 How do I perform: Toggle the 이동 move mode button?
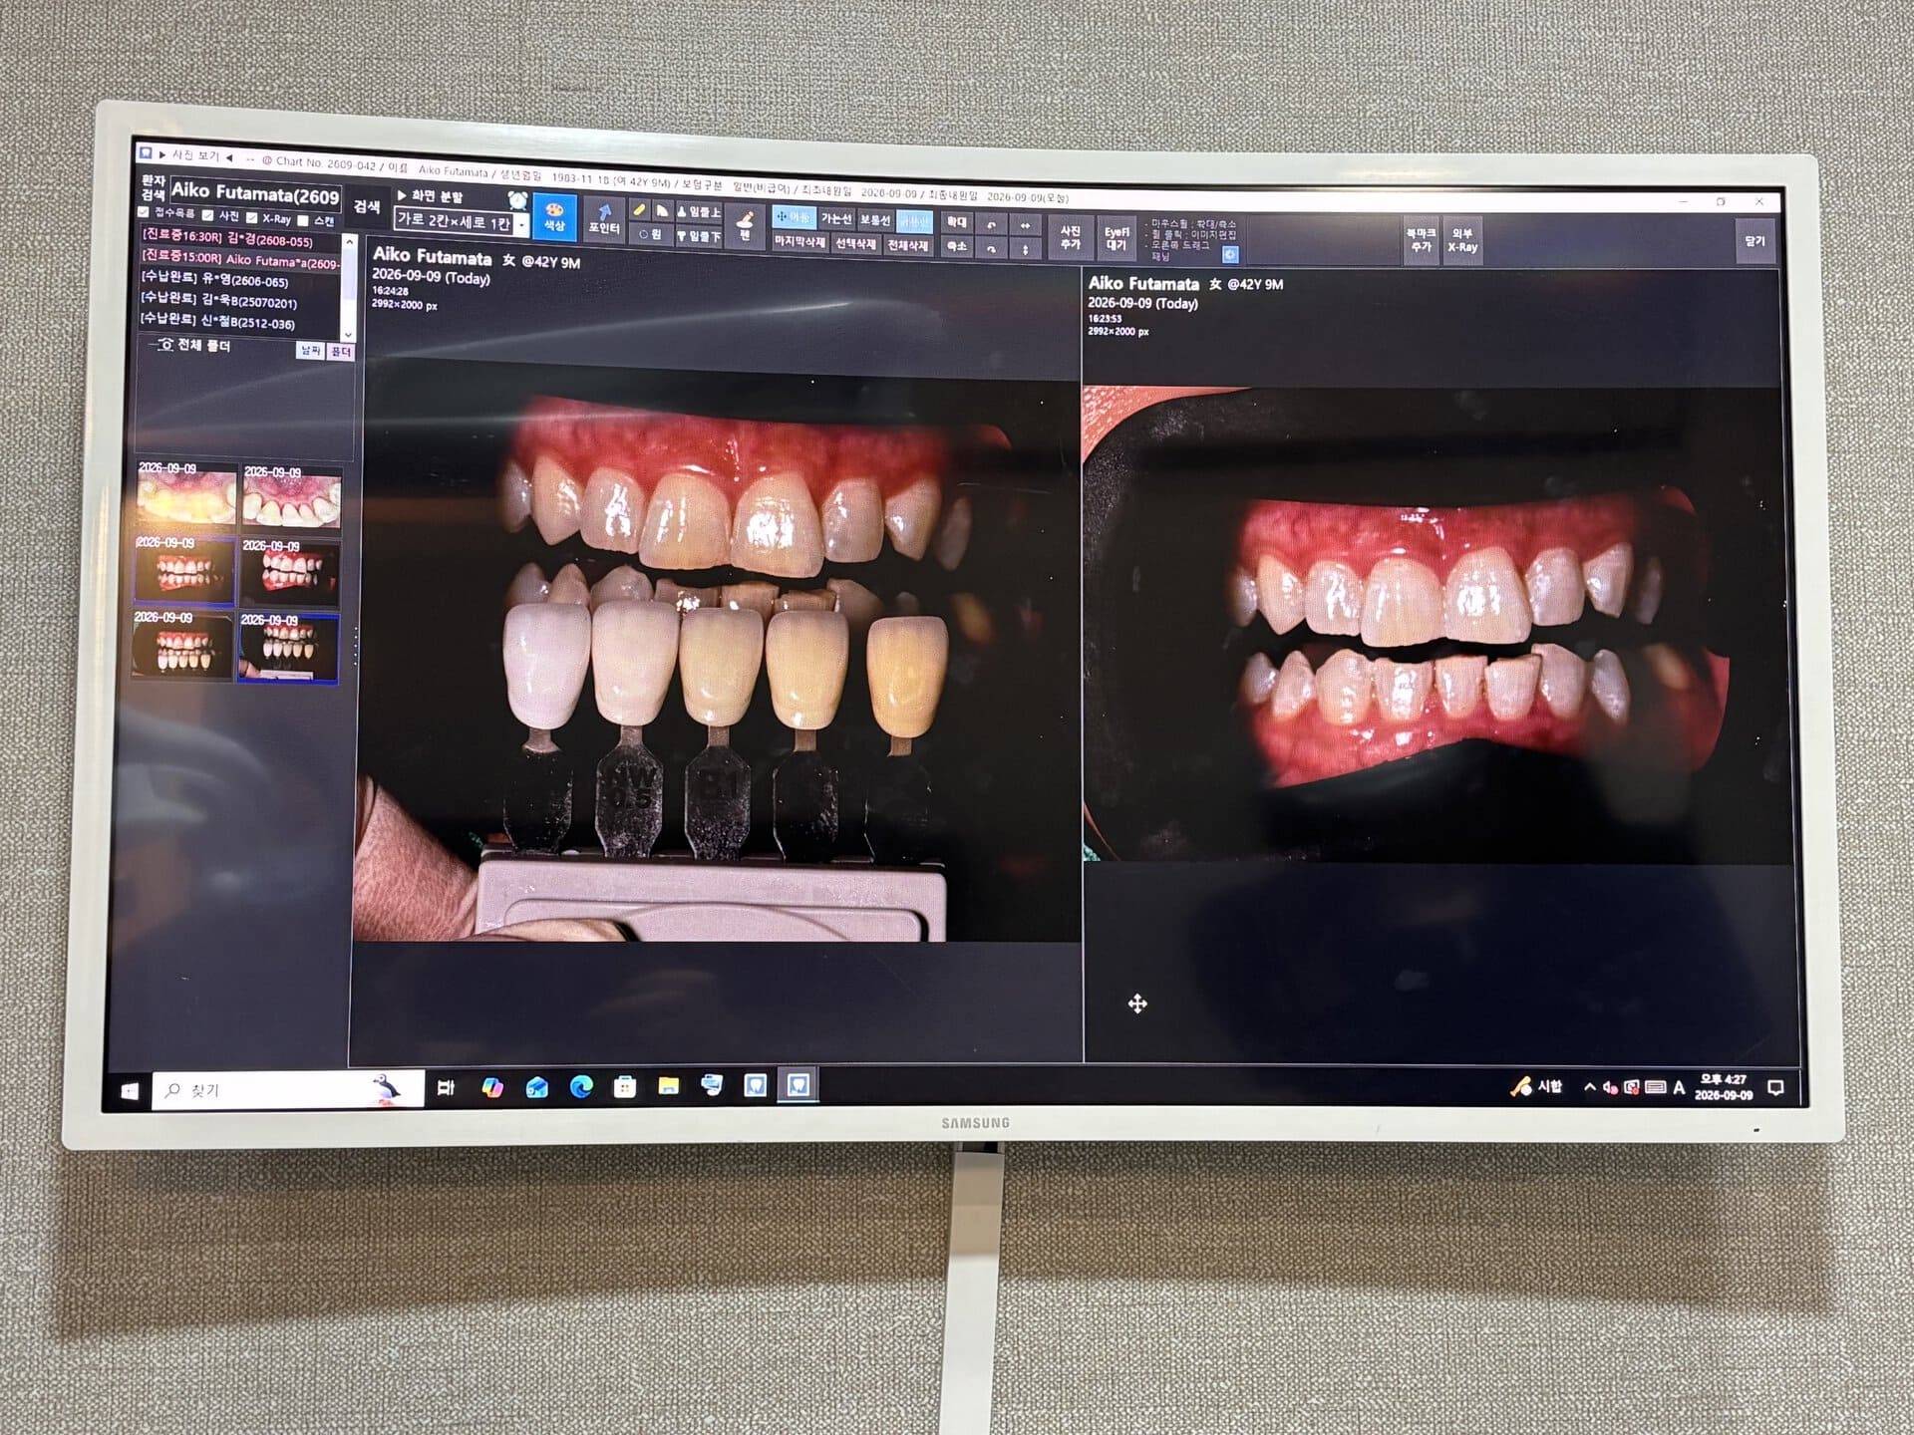pyautogui.click(x=795, y=217)
